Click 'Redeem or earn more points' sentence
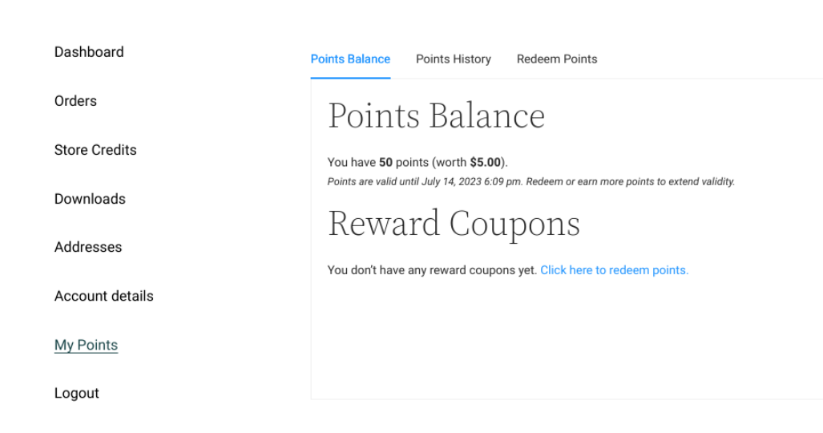This screenshot has height=433, width=823. coord(630,181)
